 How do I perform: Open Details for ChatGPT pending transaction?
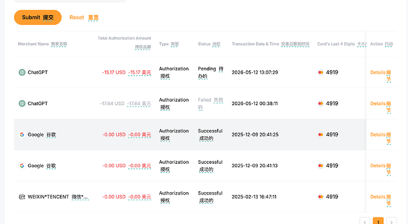(381, 76)
